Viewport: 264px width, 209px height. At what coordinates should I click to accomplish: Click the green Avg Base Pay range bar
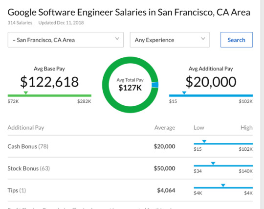(49, 95)
